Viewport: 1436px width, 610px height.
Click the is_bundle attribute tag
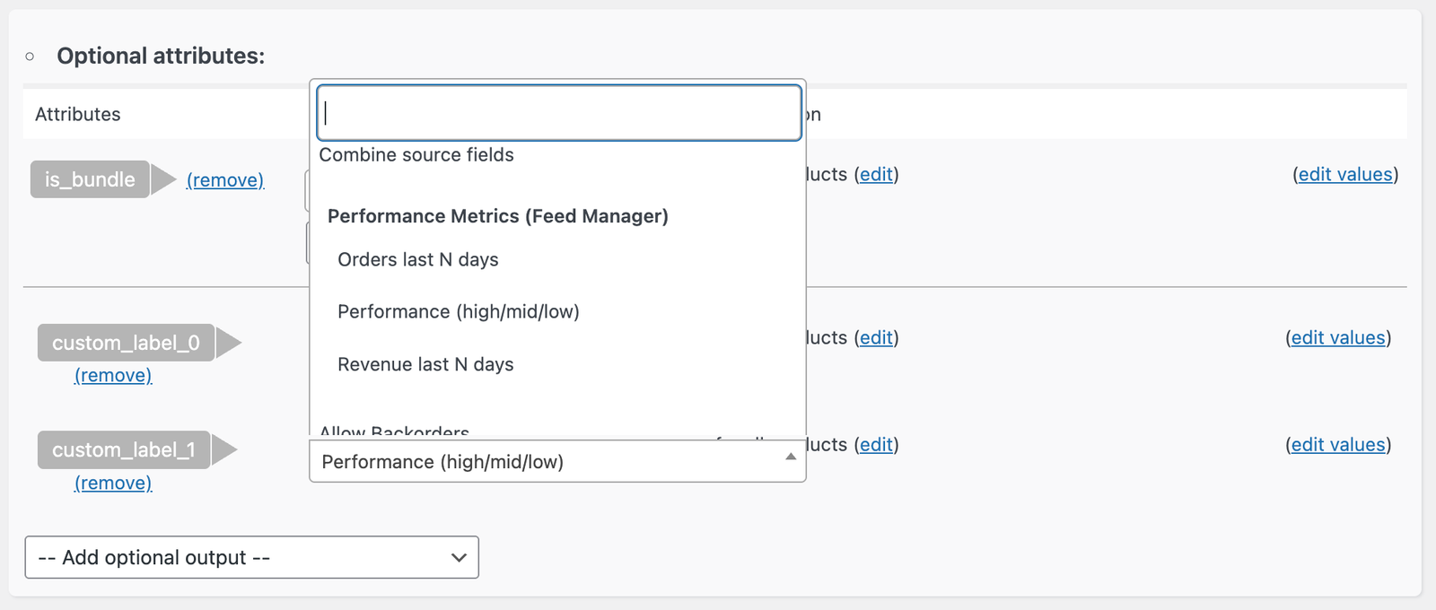90,179
